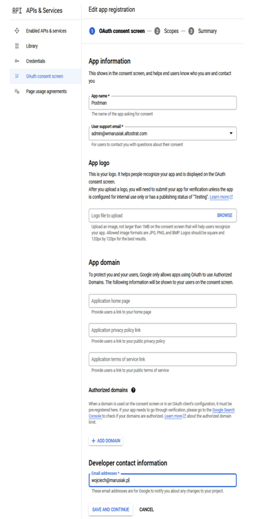256x519 pixels.
Task: Expand the User support email dropdown
Action: 231,134
